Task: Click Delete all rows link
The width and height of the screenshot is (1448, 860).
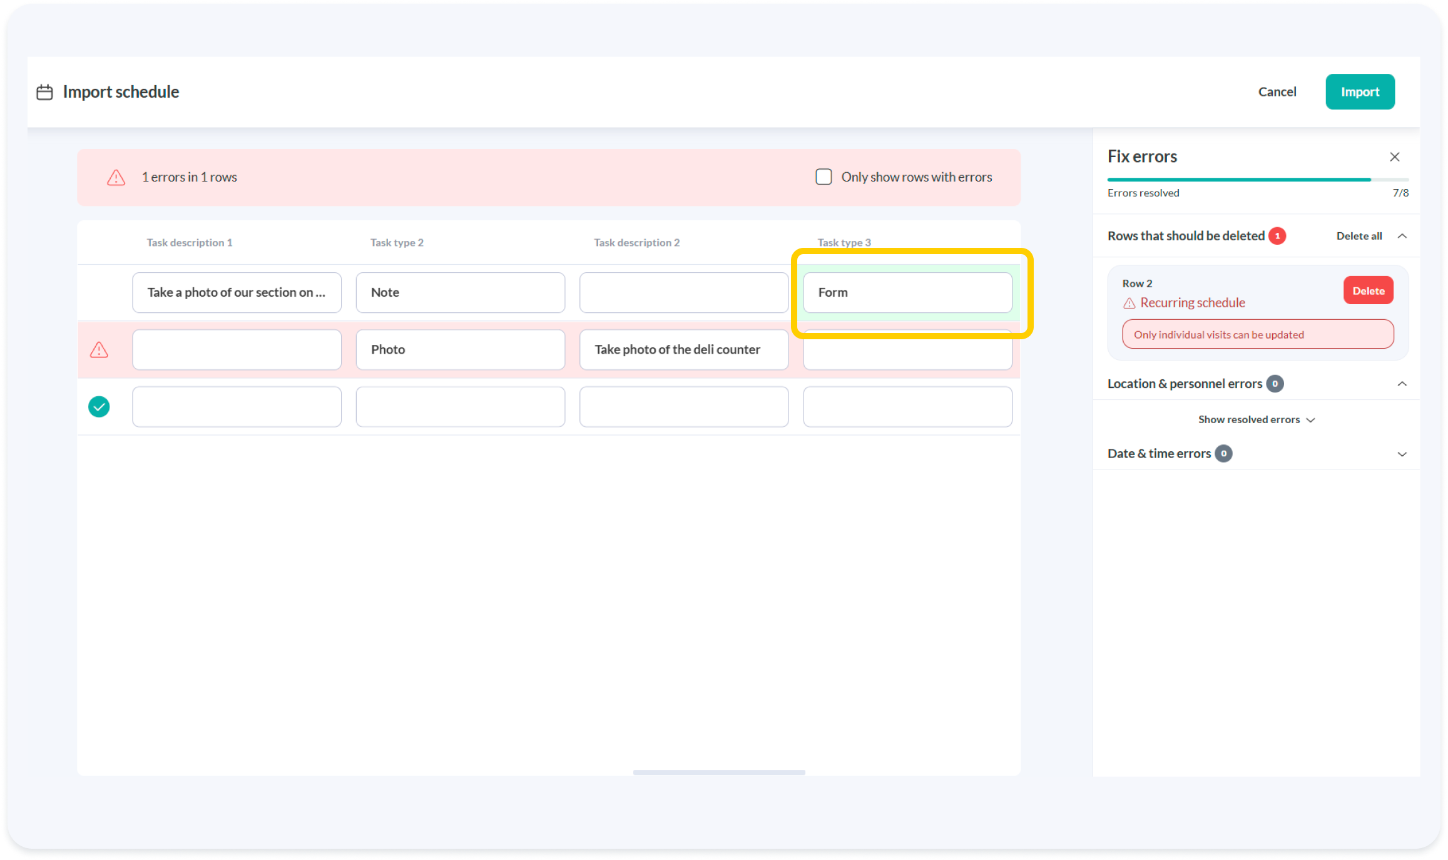Action: point(1359,236)
